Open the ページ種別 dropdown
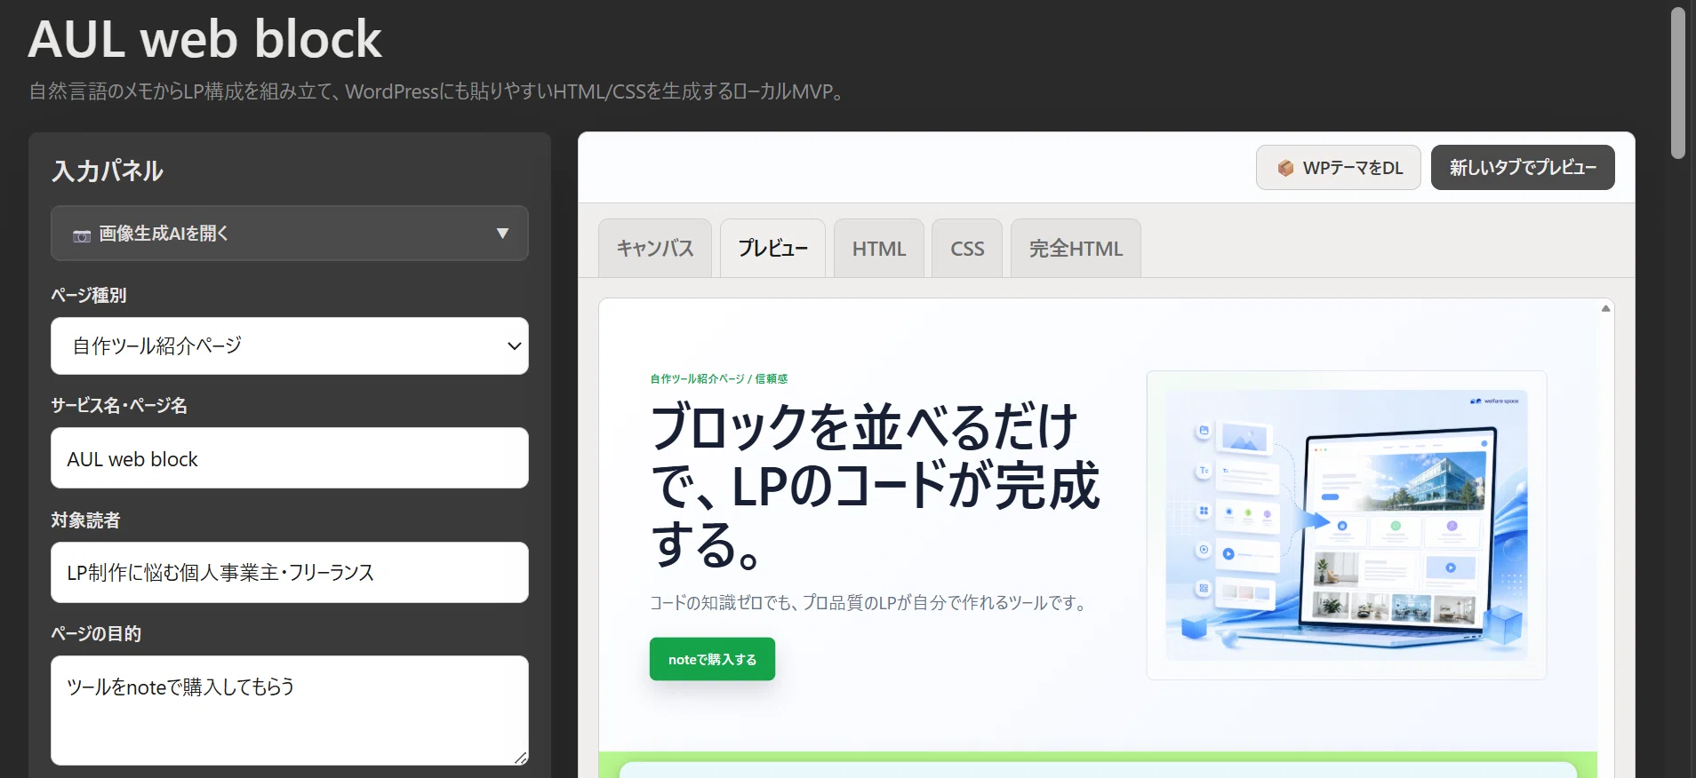Viewport: 1696px width, 778px height. (290, 345)
